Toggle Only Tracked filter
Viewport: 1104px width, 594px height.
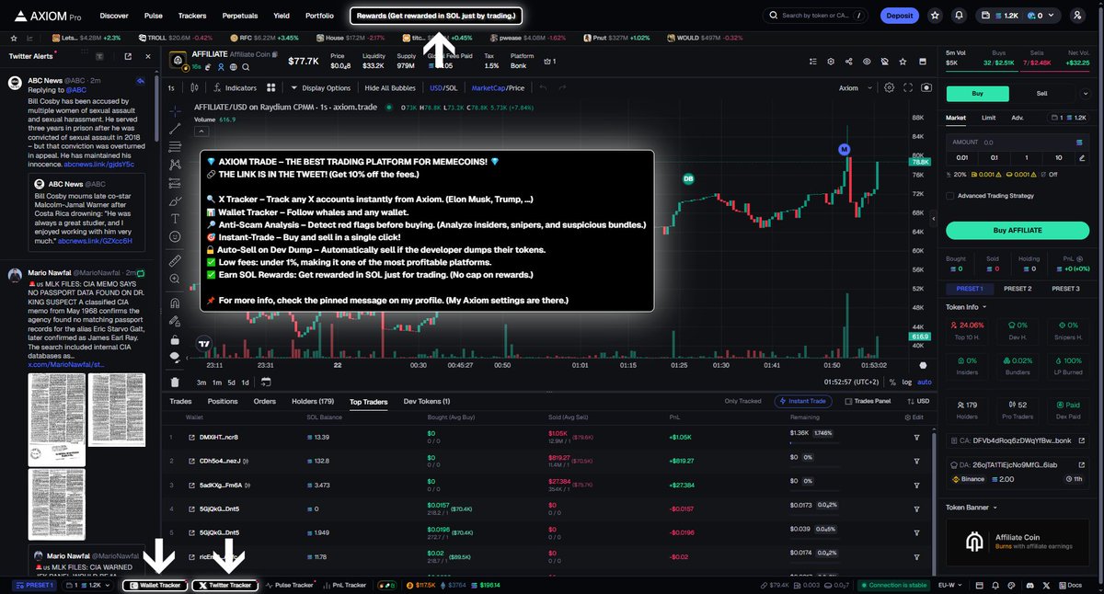pyautogui.click(x=744, y=401)
